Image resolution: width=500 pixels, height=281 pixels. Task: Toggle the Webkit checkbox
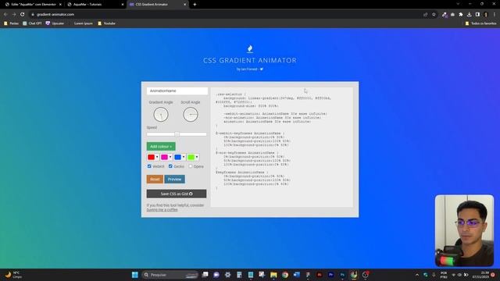pyautogui.click(x=149, y=166)
